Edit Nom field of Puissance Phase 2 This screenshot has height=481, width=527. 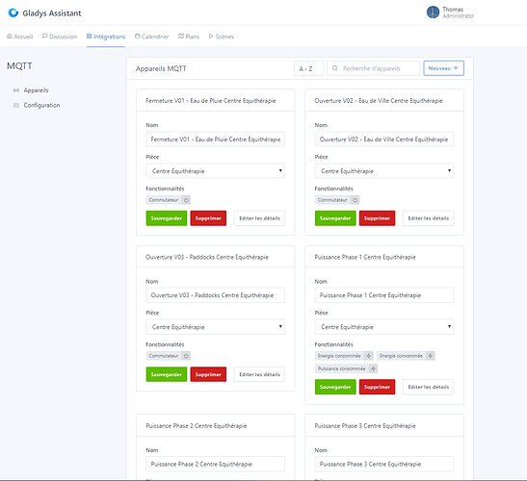coord(216,464)
